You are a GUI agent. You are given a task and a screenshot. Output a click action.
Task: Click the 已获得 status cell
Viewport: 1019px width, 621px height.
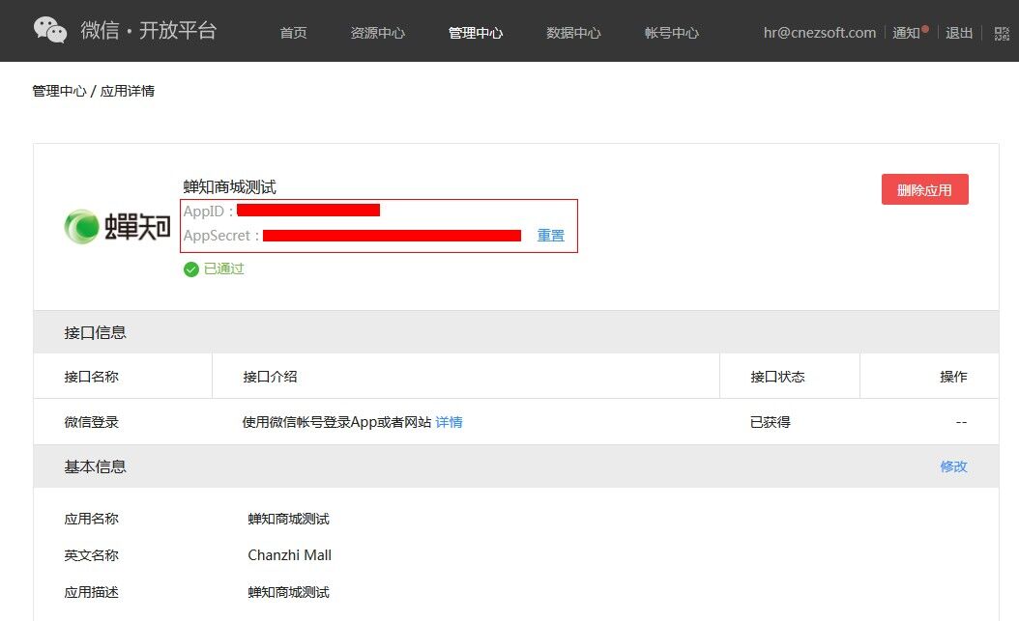pos(771,422)
